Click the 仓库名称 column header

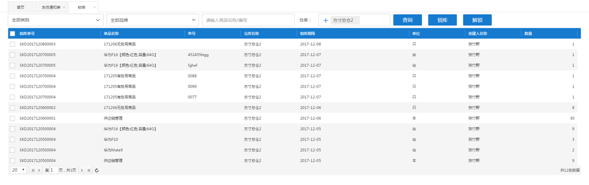tap(252, 33)
